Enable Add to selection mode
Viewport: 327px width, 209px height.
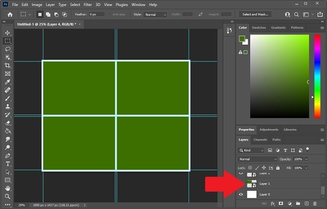coord(48,14)
